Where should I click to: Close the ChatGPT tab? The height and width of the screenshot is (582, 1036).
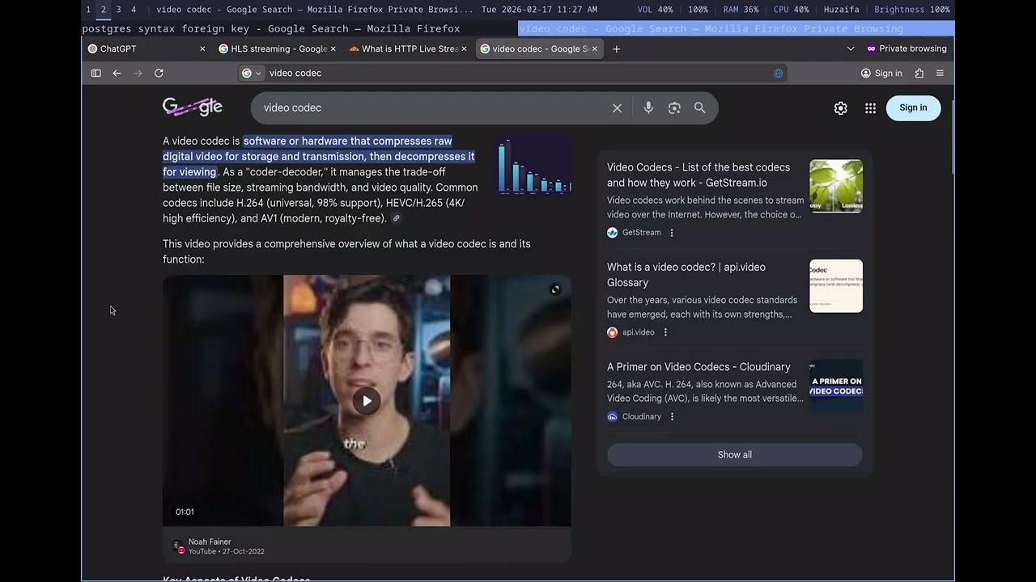click(x=202, y=48)
